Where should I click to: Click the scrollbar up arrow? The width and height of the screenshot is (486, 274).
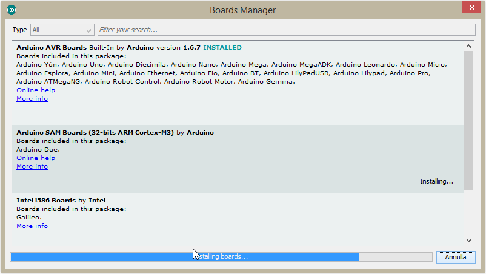coord(468,46)
